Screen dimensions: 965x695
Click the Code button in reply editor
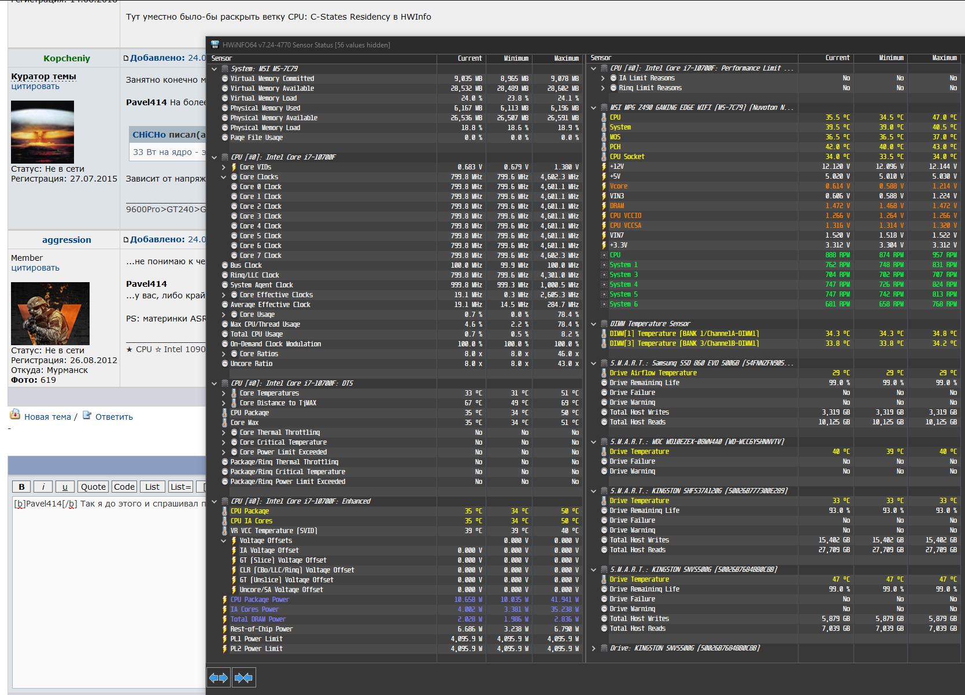[124, 487]
